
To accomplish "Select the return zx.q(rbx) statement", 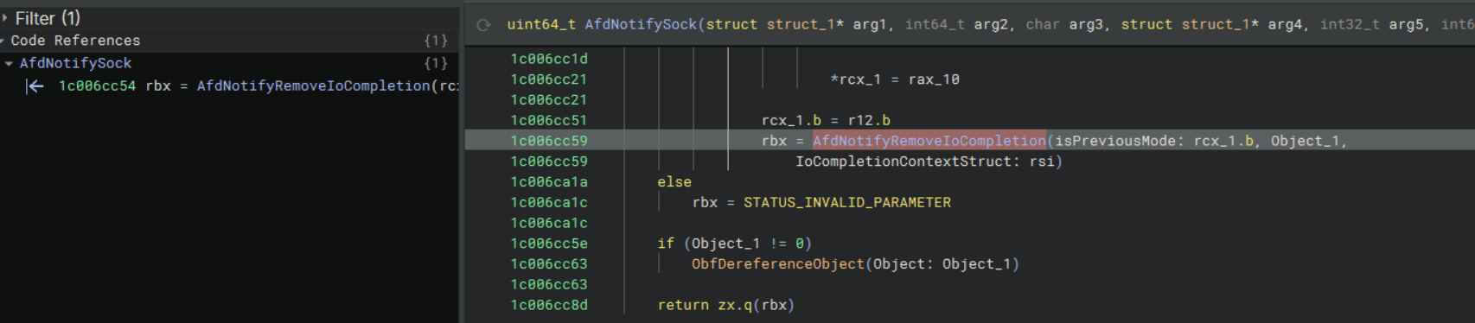I will click(x=725, y=305).
